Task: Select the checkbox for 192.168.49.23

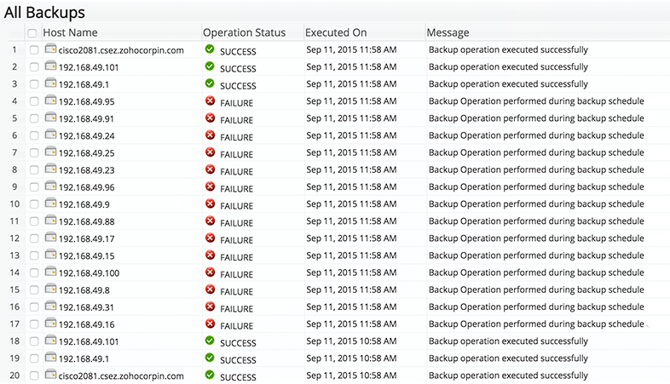Action: 34,169
